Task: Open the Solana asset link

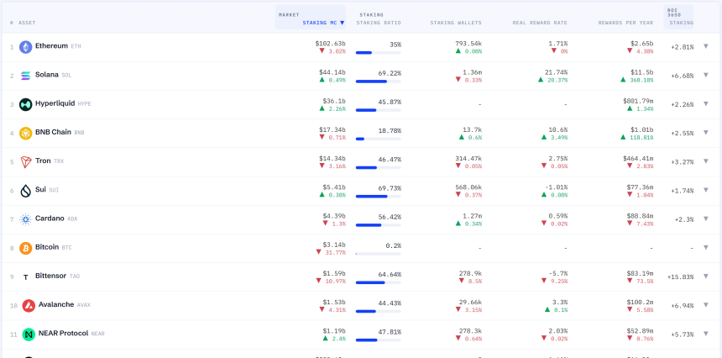Action: (46, 75)
